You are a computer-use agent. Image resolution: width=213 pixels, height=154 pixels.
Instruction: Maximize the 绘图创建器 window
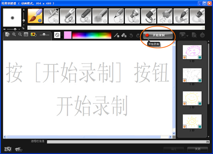coord(205,3)
